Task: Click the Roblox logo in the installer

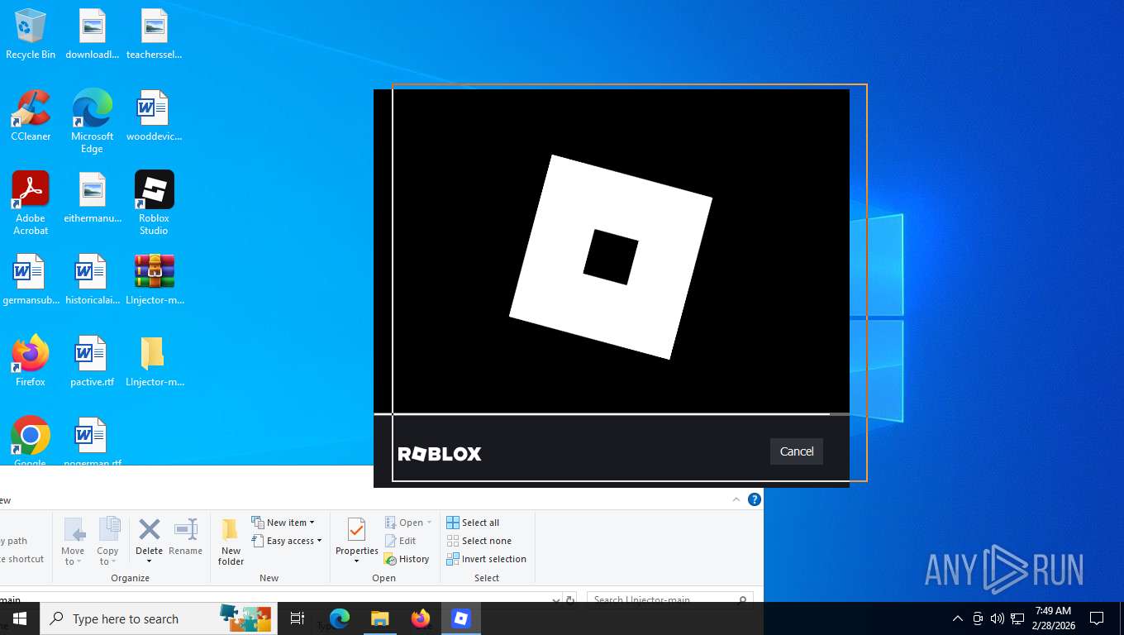Action: [611, 257]
